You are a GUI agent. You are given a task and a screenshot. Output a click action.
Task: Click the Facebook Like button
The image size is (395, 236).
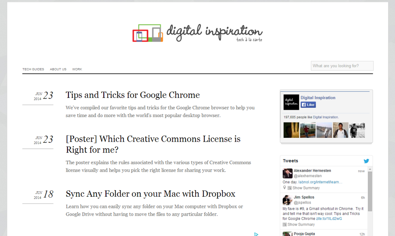(x=308, y=105)
